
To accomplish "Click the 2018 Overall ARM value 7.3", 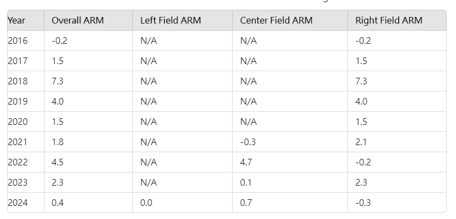I will [x=58, y=82].
